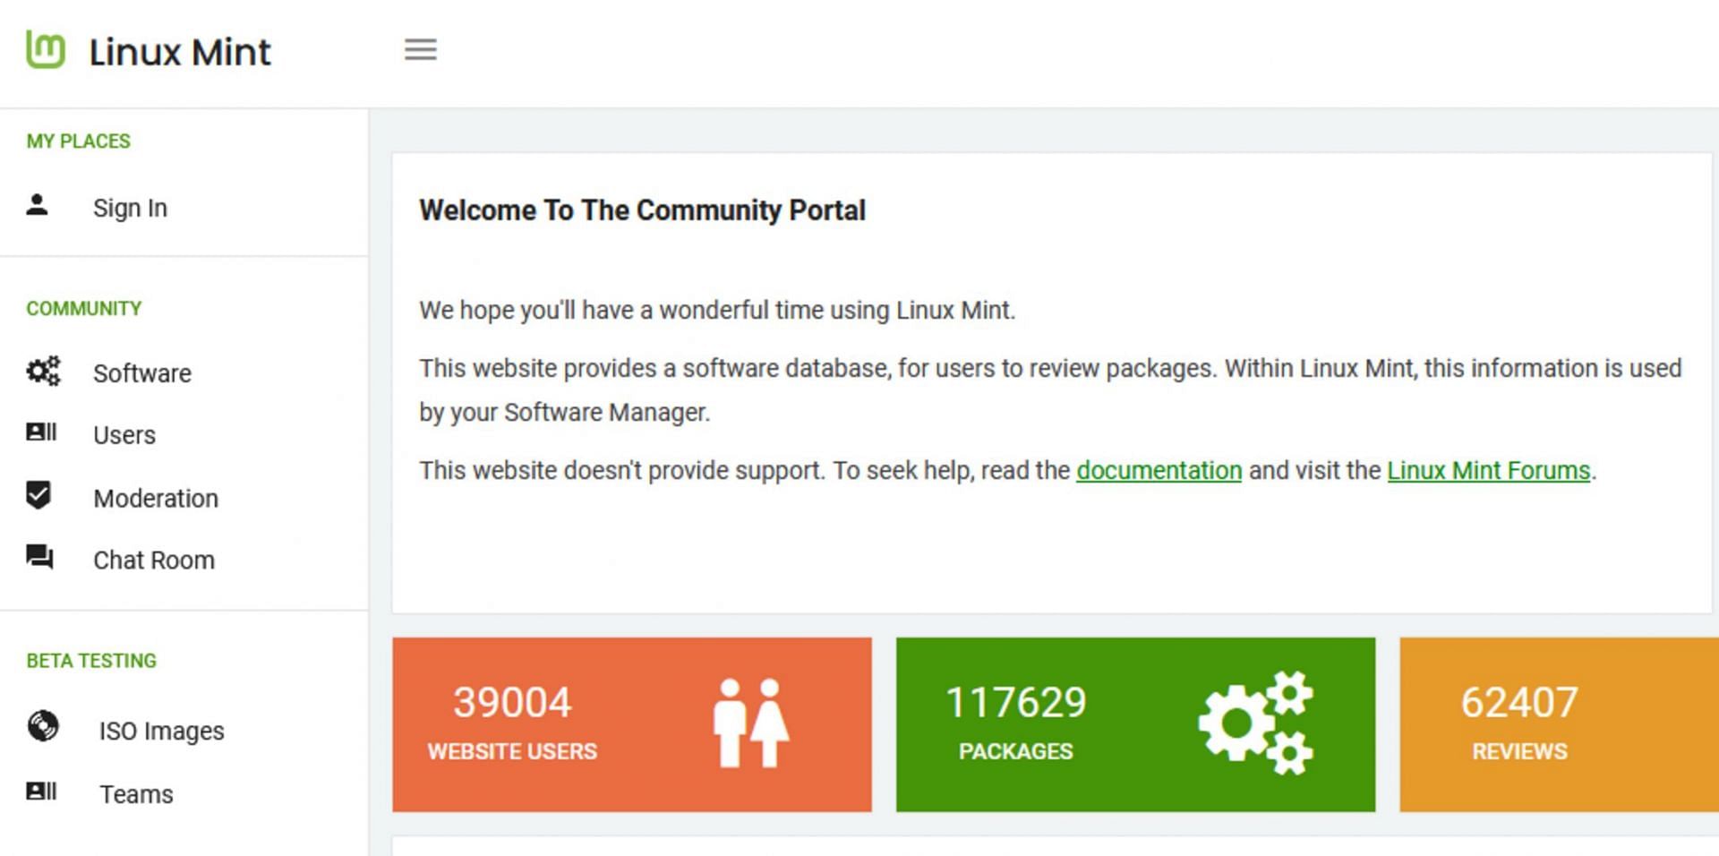Click the gears icon on Packages card
1719x856 pixels.
click(1256, 723)
